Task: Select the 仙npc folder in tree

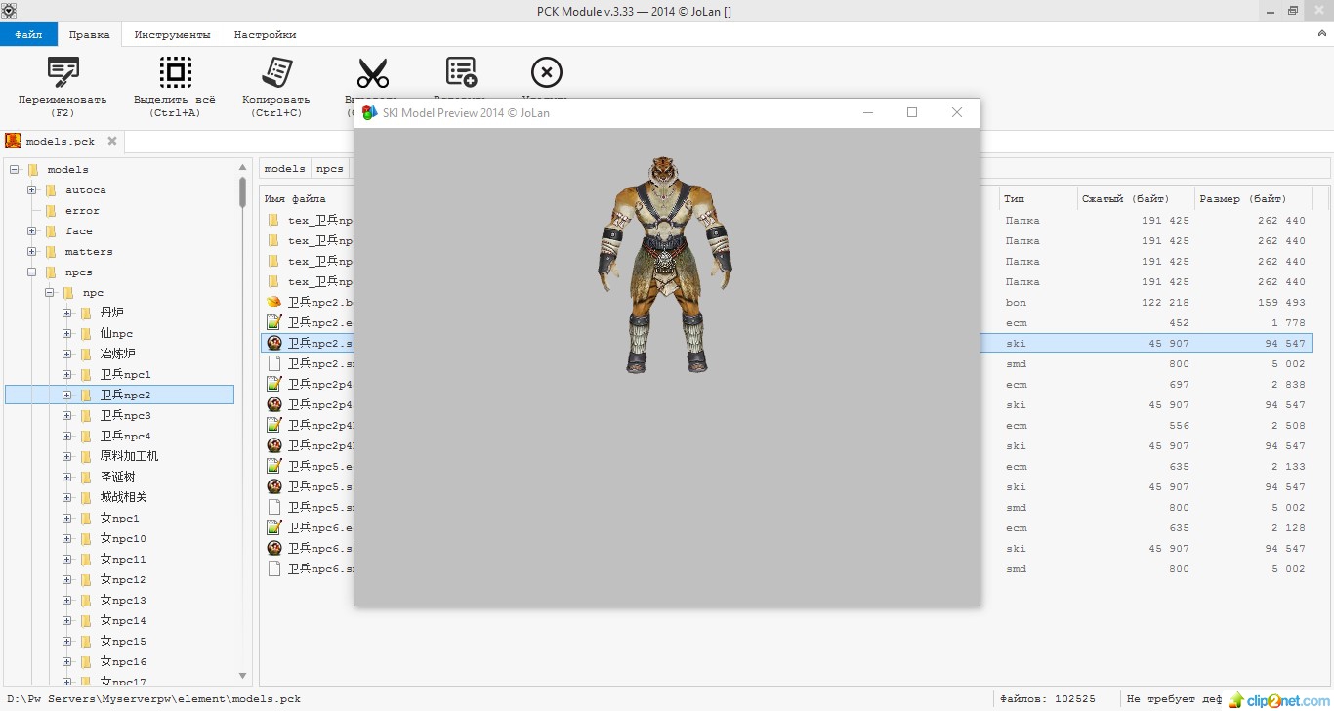Action: [x=116, y=334]
